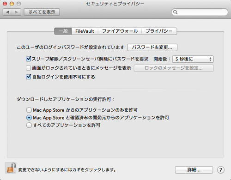
Task: Click the magnifying glass search icon
Action: (175, 12)
